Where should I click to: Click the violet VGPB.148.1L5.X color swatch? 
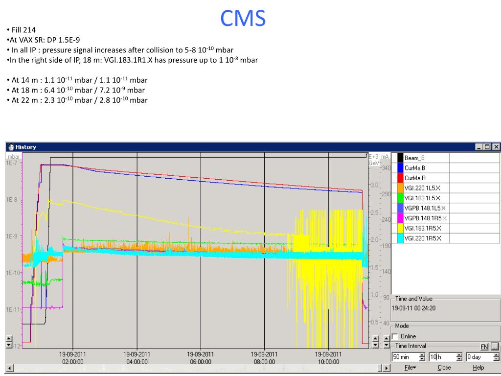[400, 208]
